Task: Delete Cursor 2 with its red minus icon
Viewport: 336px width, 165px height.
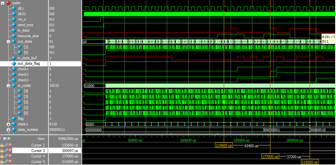Action: tap(10, 145)
